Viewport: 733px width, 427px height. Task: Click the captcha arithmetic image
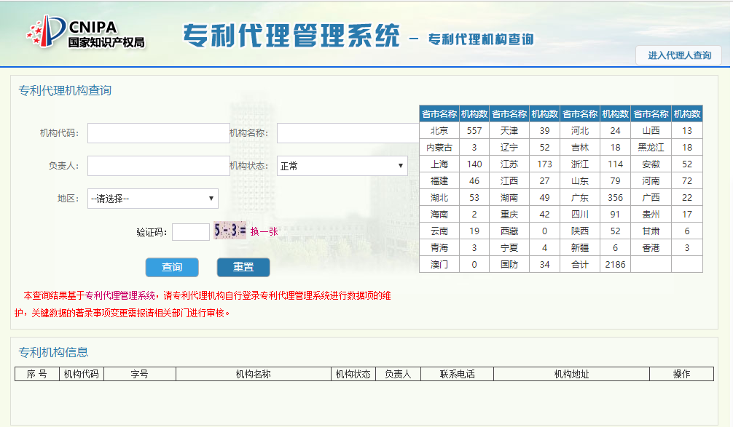(x=230, y=231)
